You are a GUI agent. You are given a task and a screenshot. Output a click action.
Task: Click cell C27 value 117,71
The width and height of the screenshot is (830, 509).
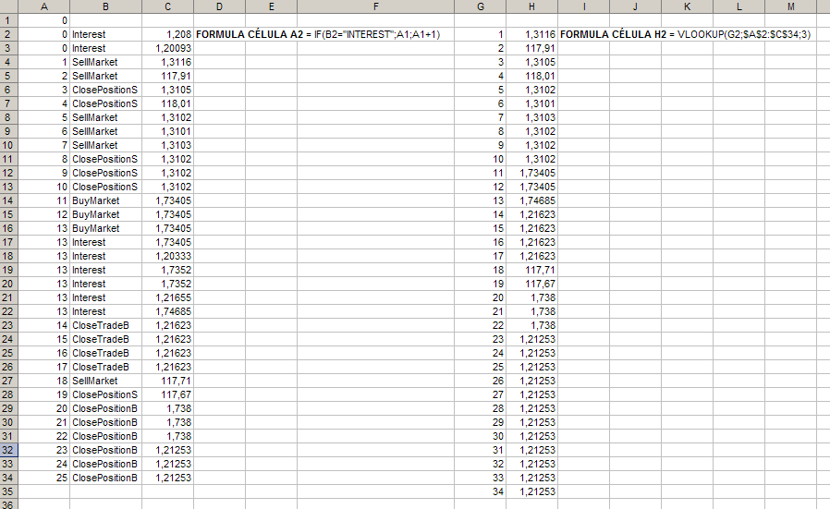click(167, 381)
